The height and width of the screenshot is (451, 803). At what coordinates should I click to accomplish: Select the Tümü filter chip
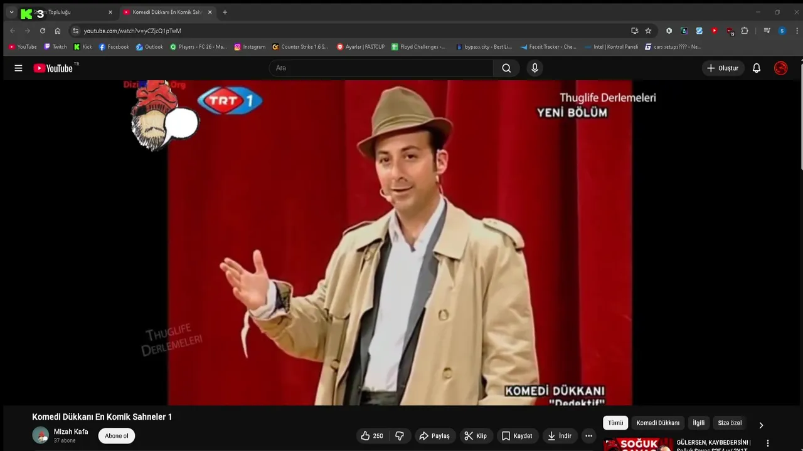pos(615,423)
